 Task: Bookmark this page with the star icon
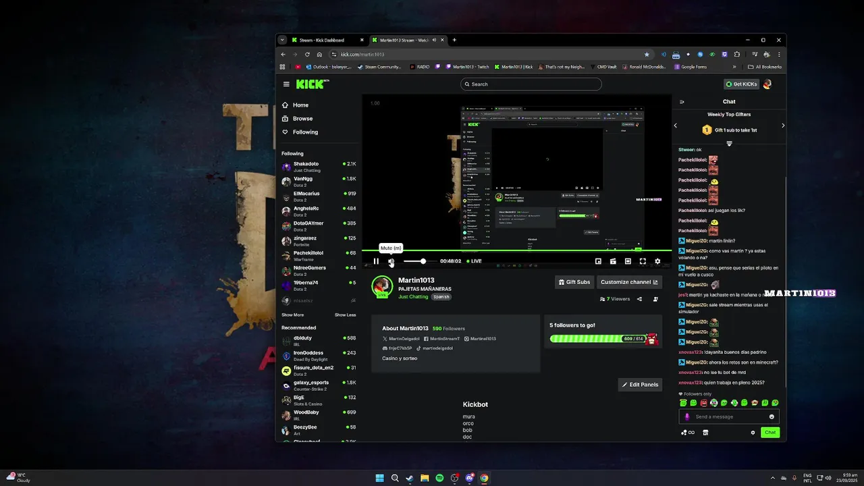tap(647, 54)
